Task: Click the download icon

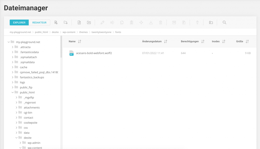Action: (151, 22)
